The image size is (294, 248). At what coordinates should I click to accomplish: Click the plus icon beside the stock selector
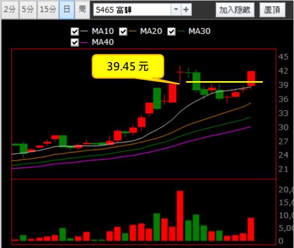[x=186, y=10]
